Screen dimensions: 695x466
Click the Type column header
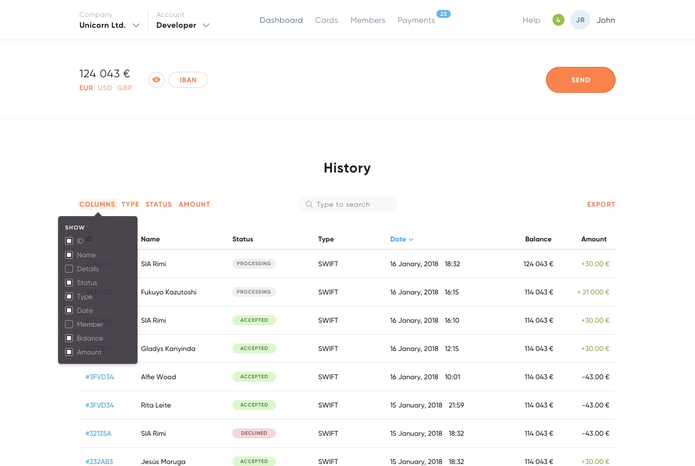(326, 239)
